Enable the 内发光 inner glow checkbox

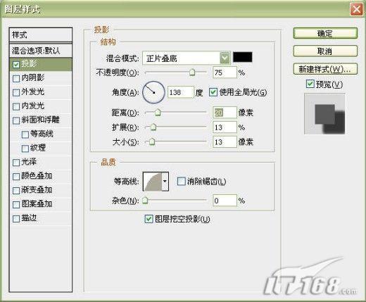(16, 106)
